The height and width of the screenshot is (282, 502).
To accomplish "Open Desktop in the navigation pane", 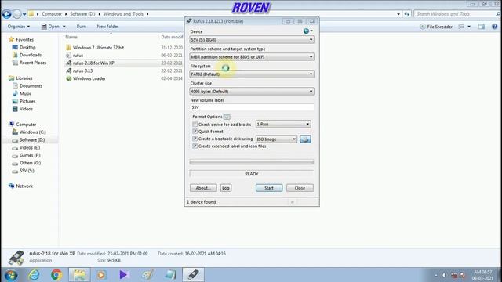I will click(24, 47).
